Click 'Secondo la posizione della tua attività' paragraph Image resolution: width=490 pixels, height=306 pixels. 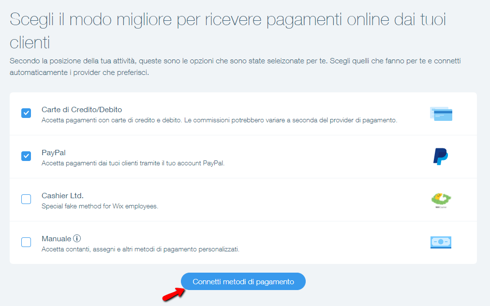coord(235,67)
